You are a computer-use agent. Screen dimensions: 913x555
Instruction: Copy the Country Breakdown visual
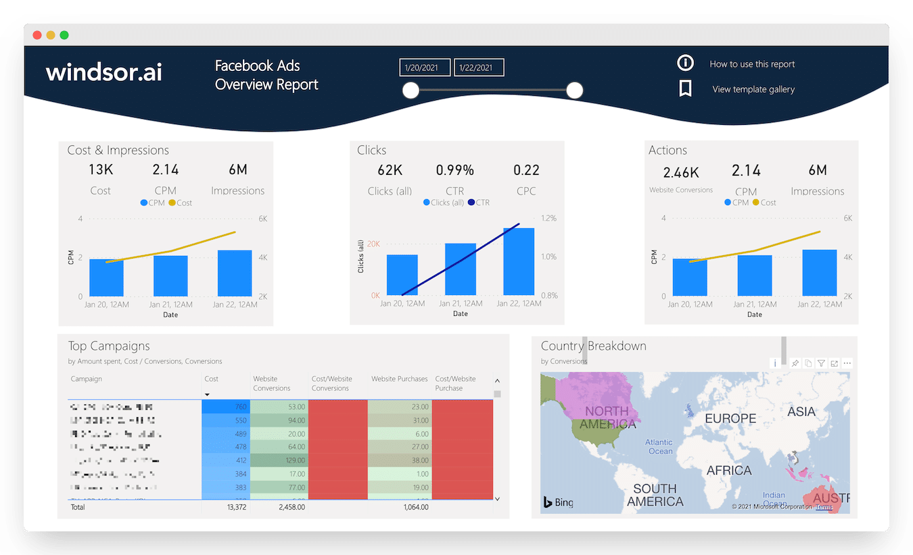pyautogui.click(x=808, y=363)
